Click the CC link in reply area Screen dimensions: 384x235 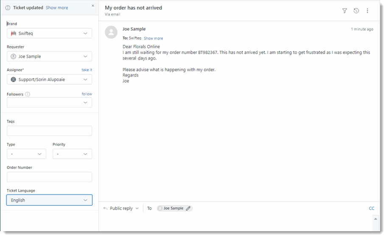point(372,208)
